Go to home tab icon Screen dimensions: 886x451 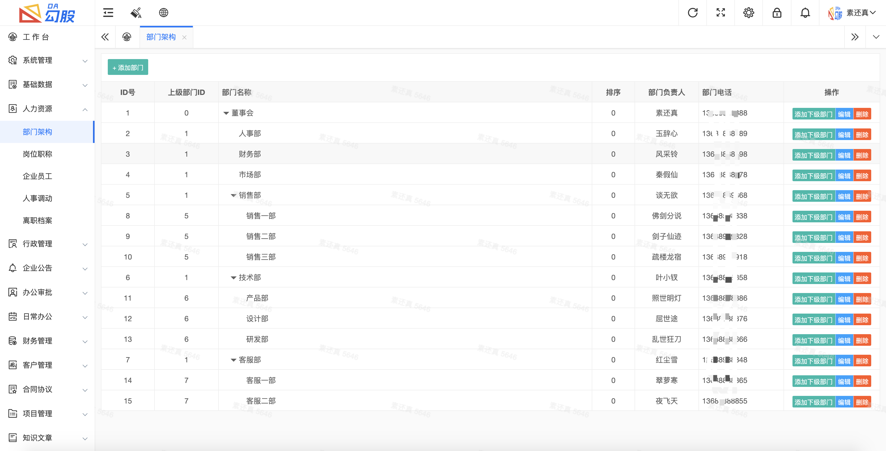pos(127,37)
